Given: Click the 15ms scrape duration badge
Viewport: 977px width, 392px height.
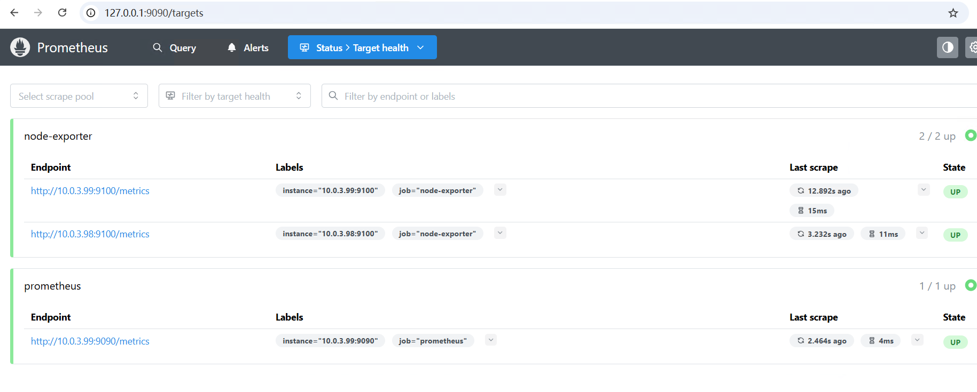Looking at the screenshot, I should point(812,211).
